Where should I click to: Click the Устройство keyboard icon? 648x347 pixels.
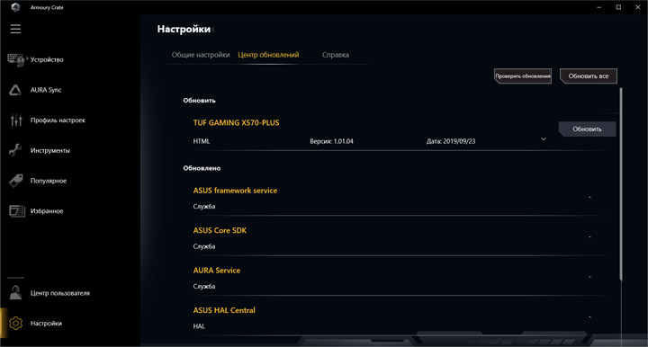16,60
